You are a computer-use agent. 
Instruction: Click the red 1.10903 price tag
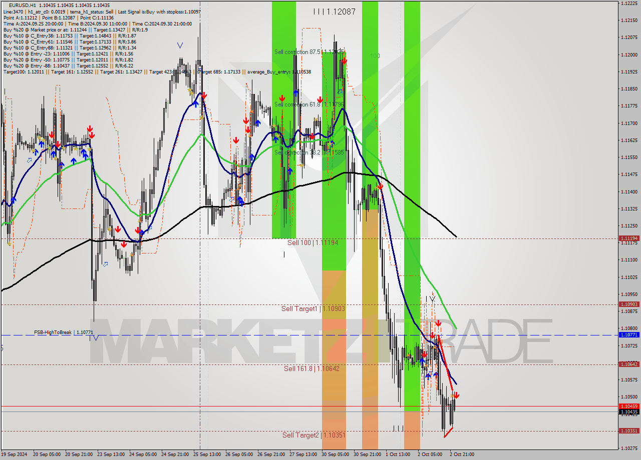629,304
